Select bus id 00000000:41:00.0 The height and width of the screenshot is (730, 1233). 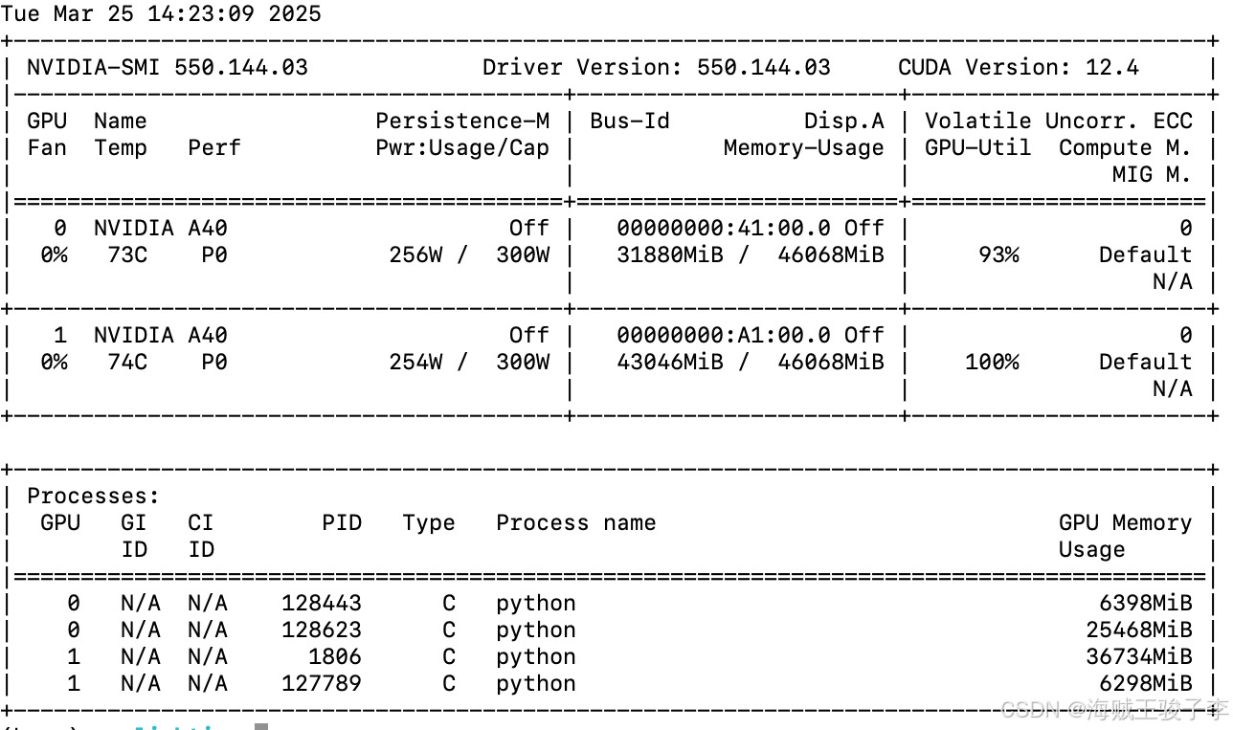tap(724, 229)
